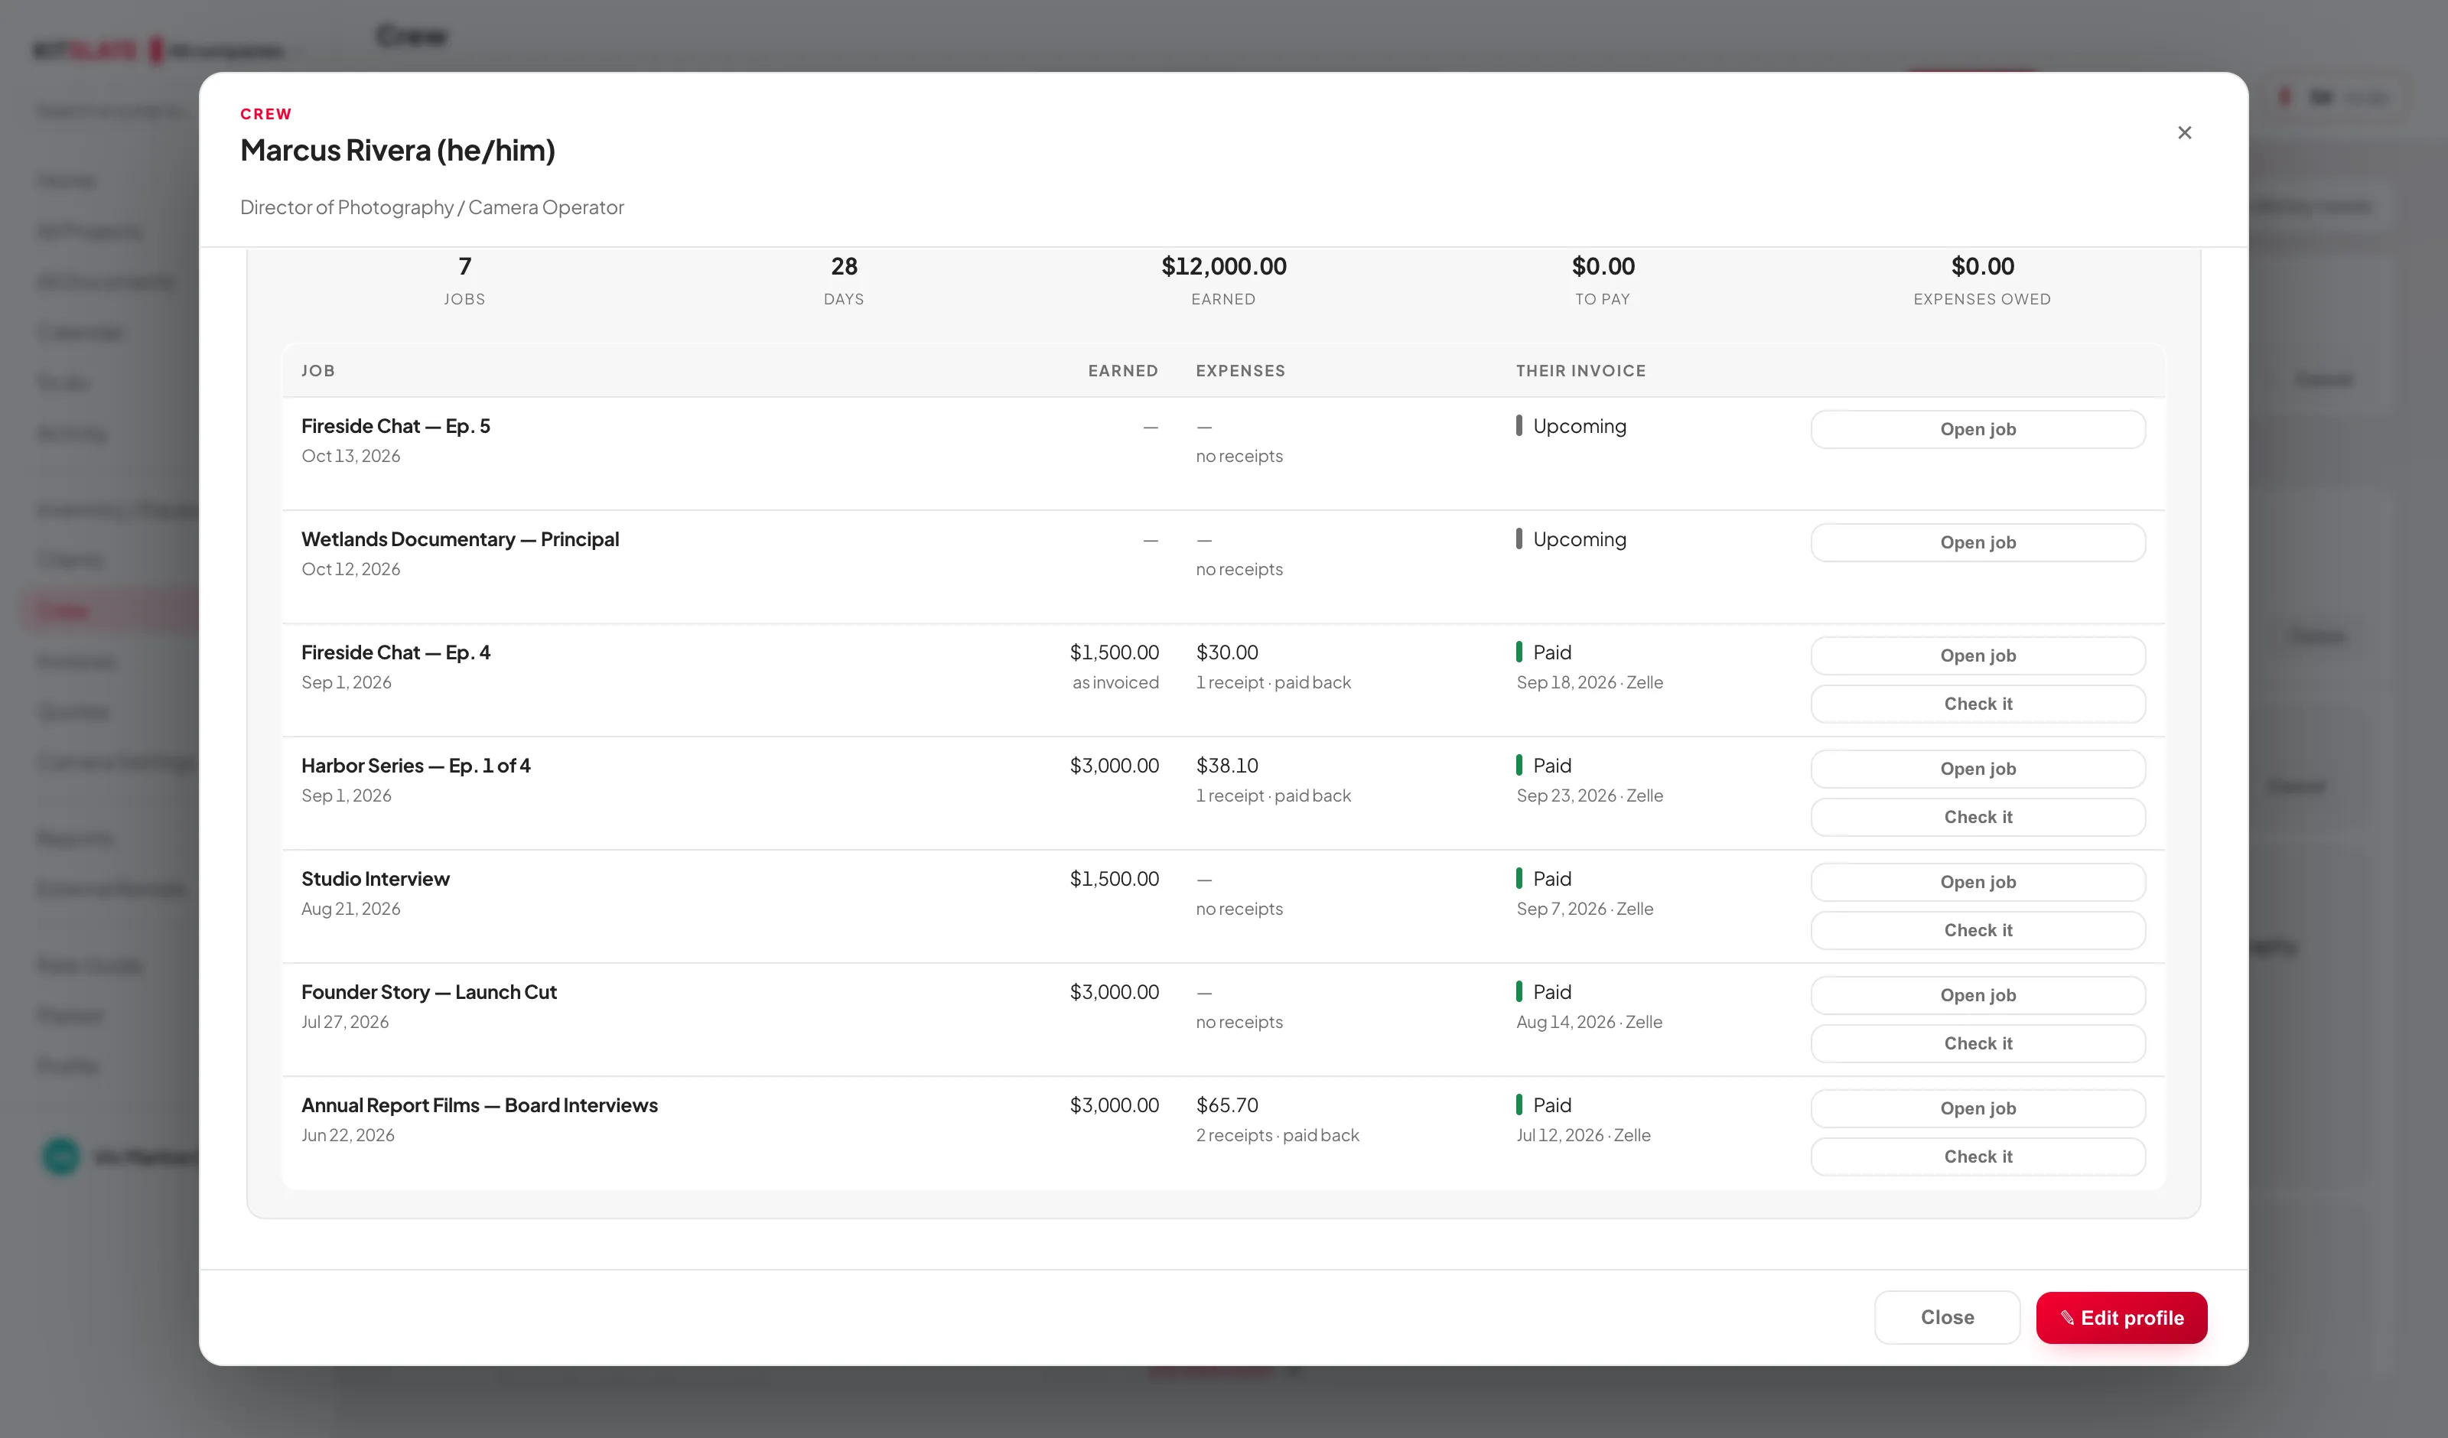
Task: Click the Expenses column header
Action: [x=1241, y=371]
